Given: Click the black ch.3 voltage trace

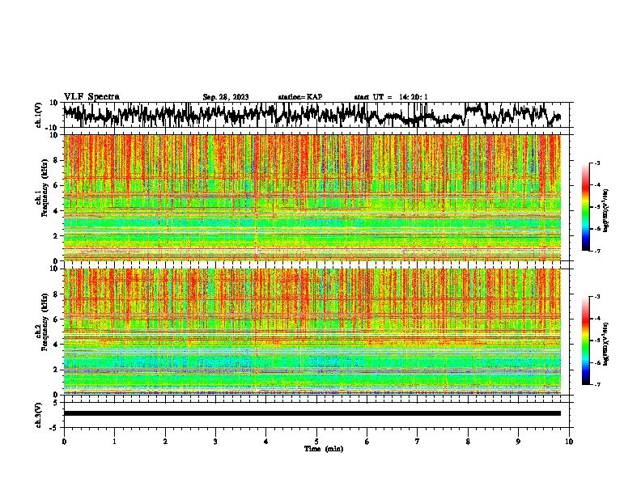Looking at the screenshot, I should click(x=312, y=413).
